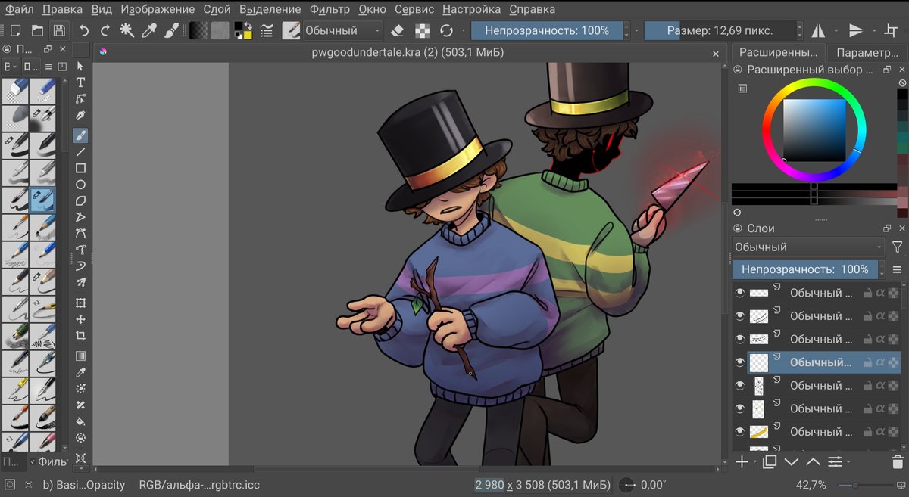Click the New document icon
The width and height of the screenshot is (909, 497).
coord(16,31)
